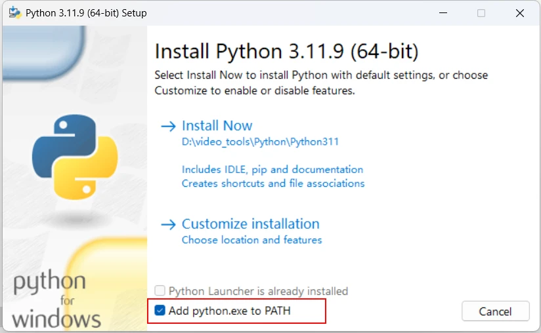Image resolution: width=541 pixels, height=333 pixels.
Task: Click the D:\video_tools\Python\Python311 install path
Action: click(260, 141)
